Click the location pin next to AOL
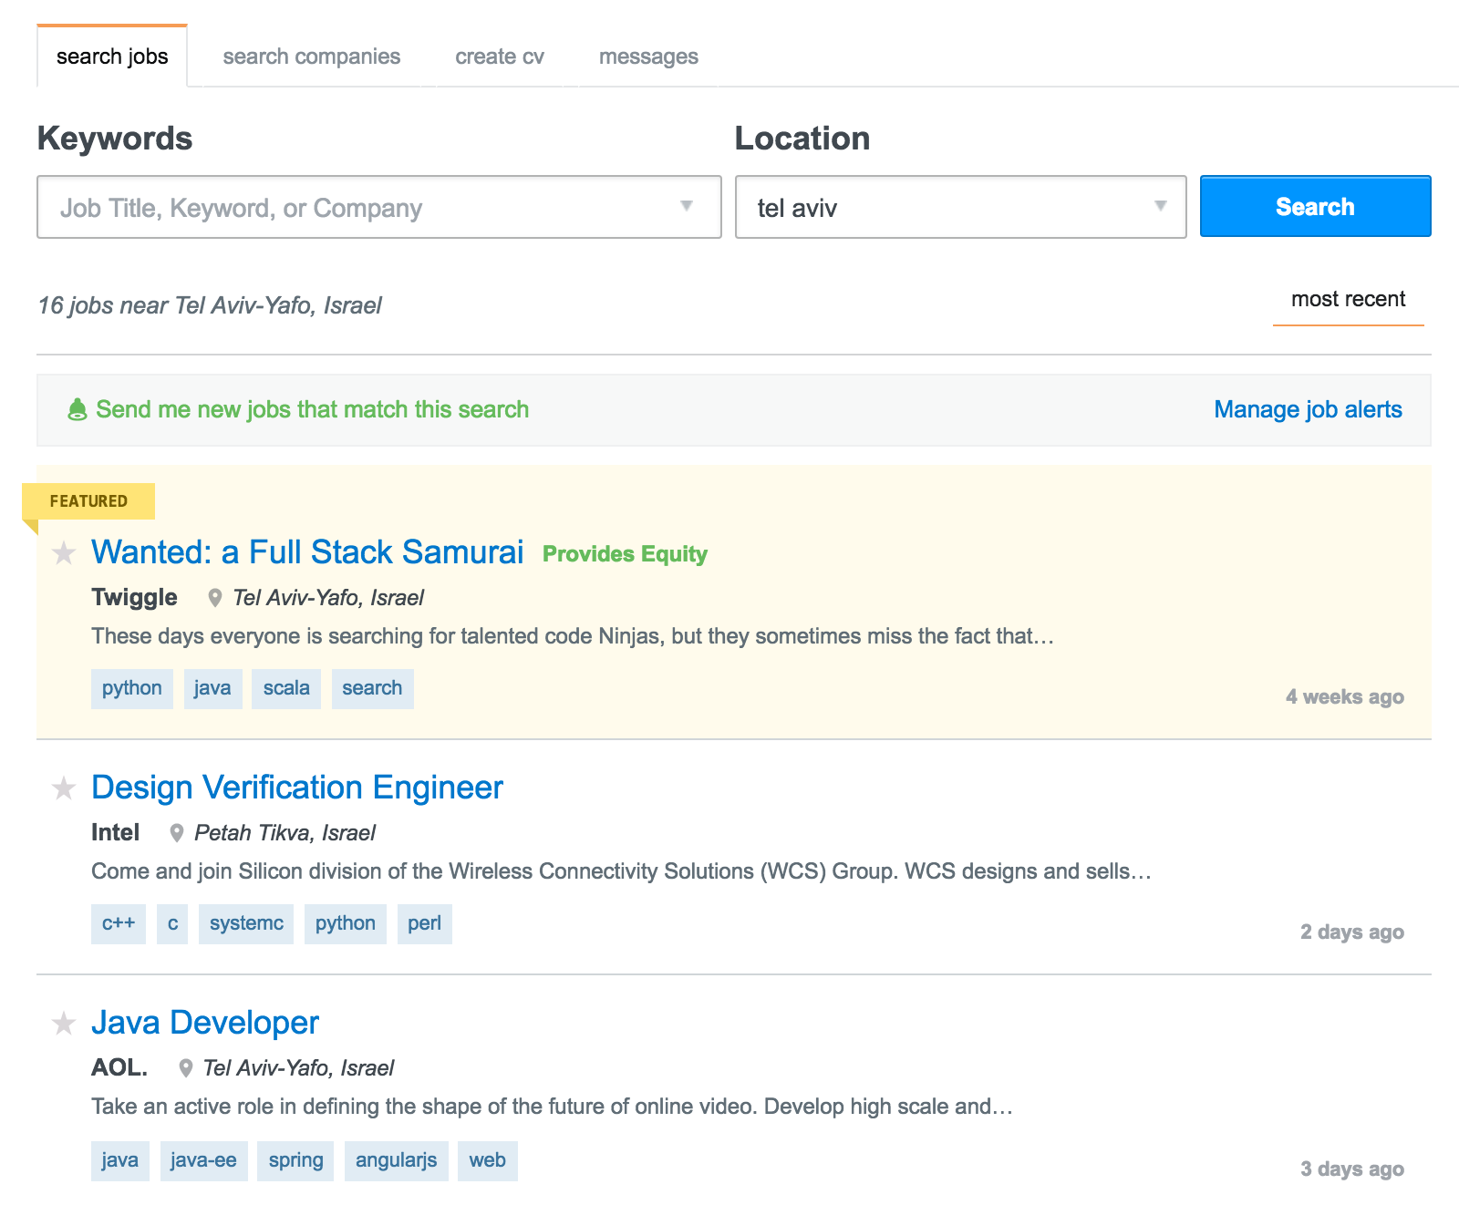The image size is (1459, 1205). coord(185,1067)
